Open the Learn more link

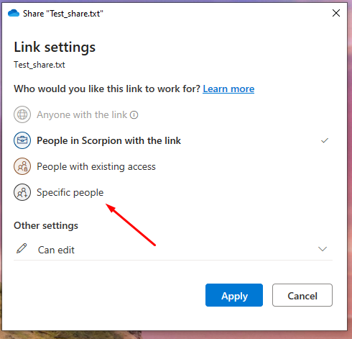click(228, 89)
